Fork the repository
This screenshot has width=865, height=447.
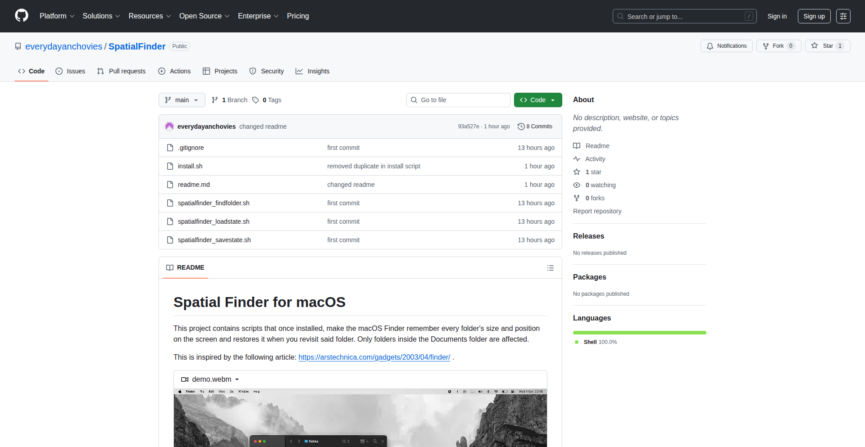pyautogui.click(x=778, y=46)
